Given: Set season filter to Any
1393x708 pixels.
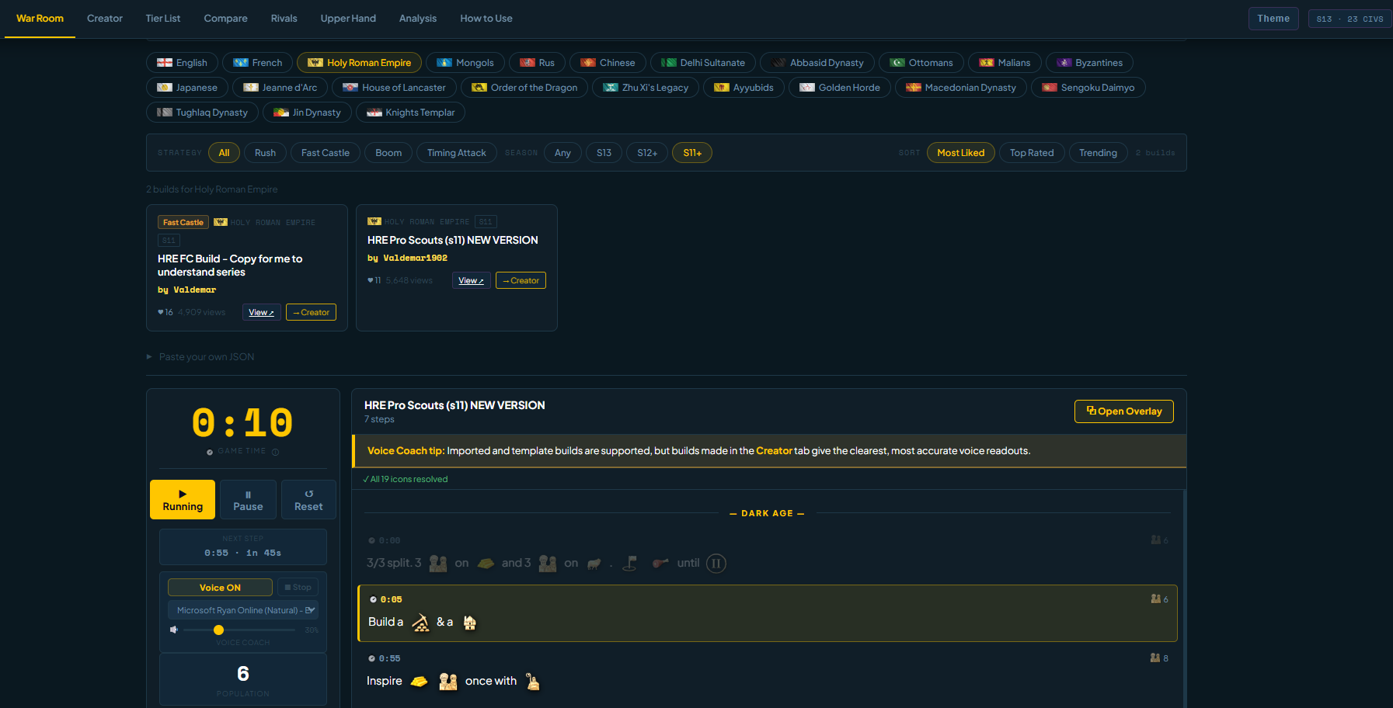Looking at the screenshot, I should click(562, 153).
